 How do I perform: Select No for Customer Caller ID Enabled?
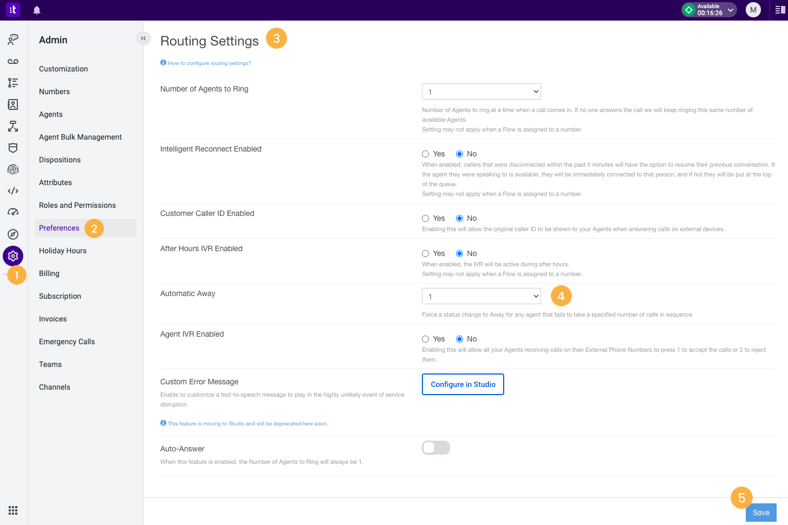tap(460, 219)
